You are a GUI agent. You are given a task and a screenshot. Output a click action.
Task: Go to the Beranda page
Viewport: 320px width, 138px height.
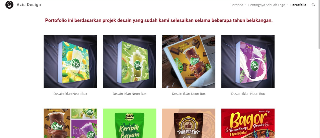pos(237,5)
